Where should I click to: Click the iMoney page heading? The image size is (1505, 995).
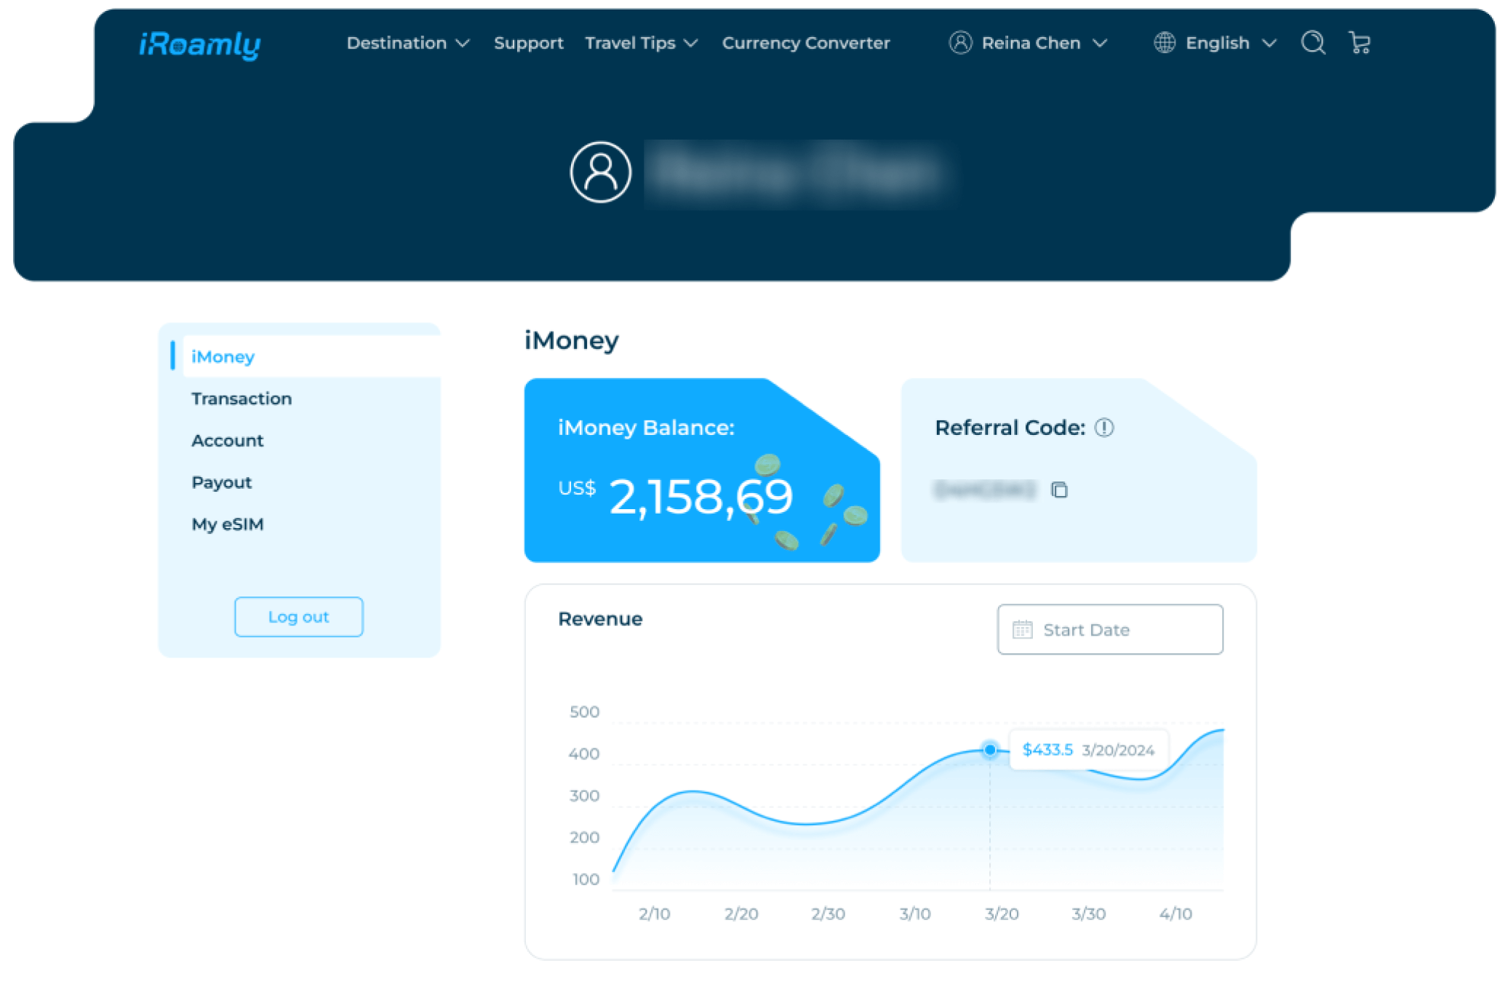point(572,340)
